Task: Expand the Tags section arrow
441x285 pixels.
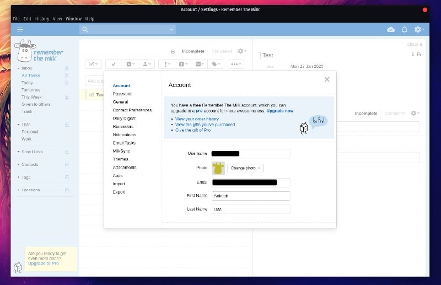Action: pyautogui.click(x=19, y=178)
